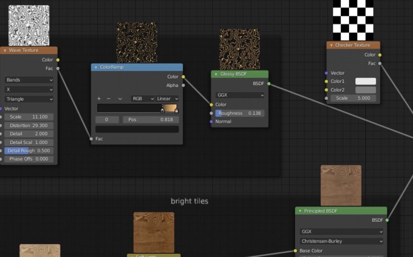
Task: Click ColorRamp Color output socket
Action: (x=183, y=77)
